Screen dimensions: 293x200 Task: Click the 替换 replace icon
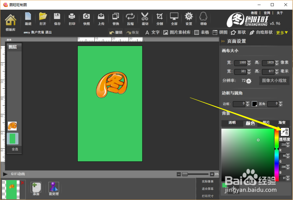(116, 19)
